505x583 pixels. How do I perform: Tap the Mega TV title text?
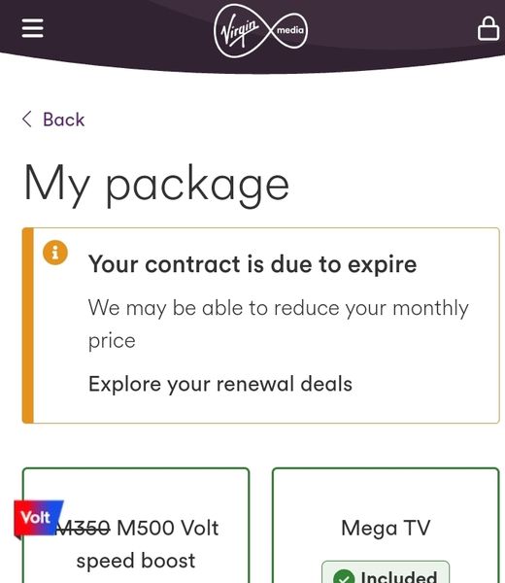tap(386, 528)
